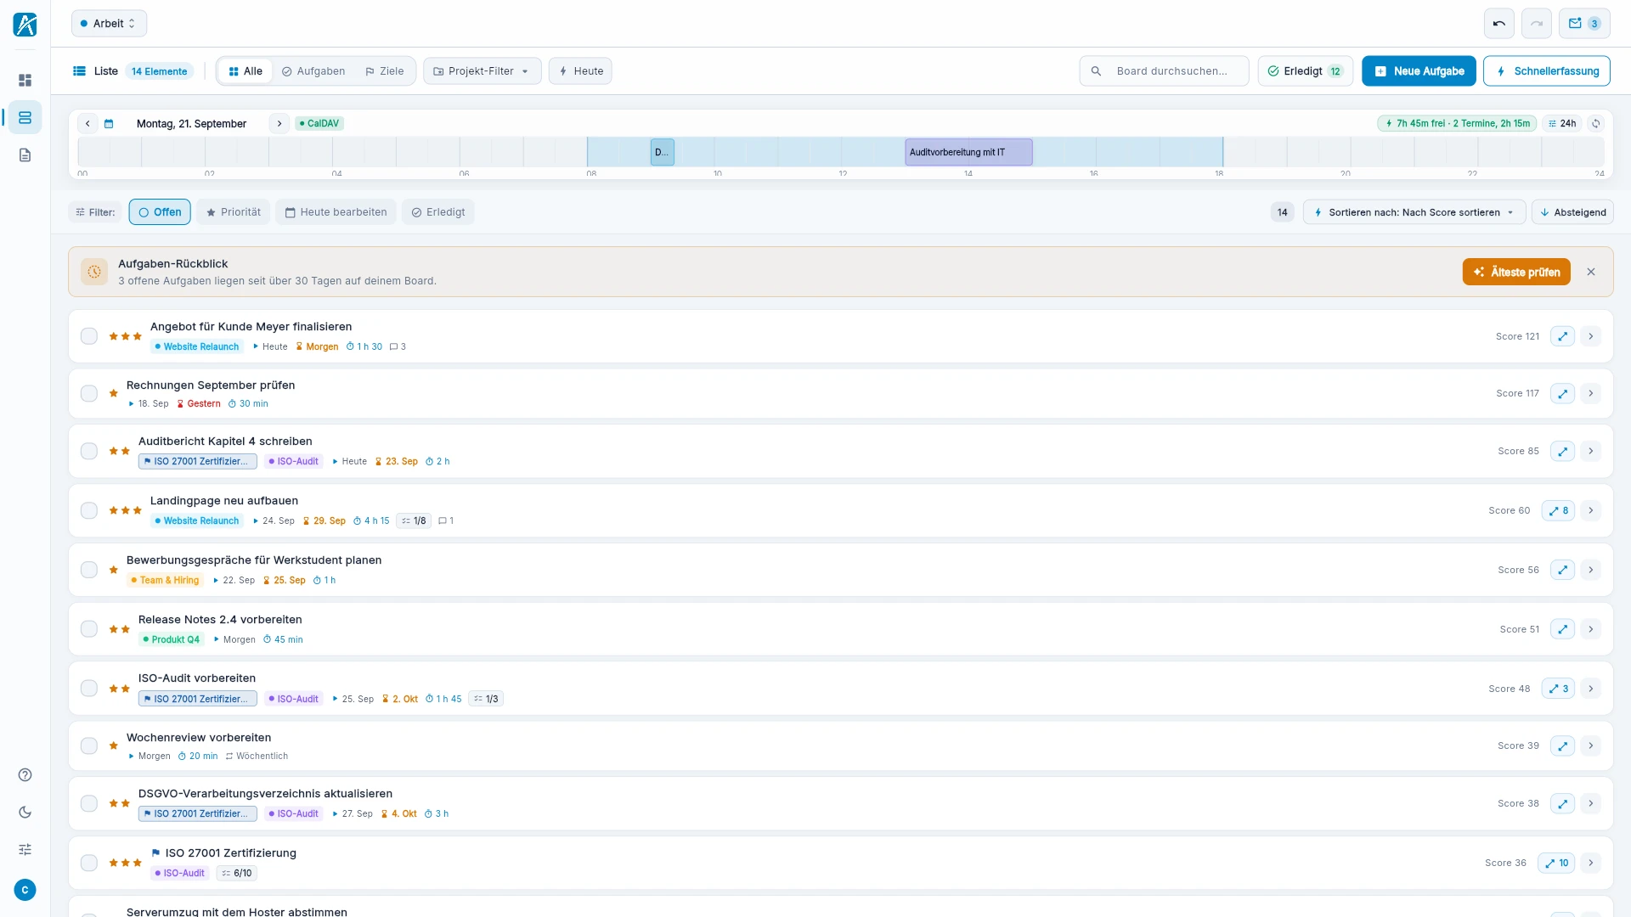Open the Arbeit workspace selector
The image size is (1631, 917).
[109, 24]
